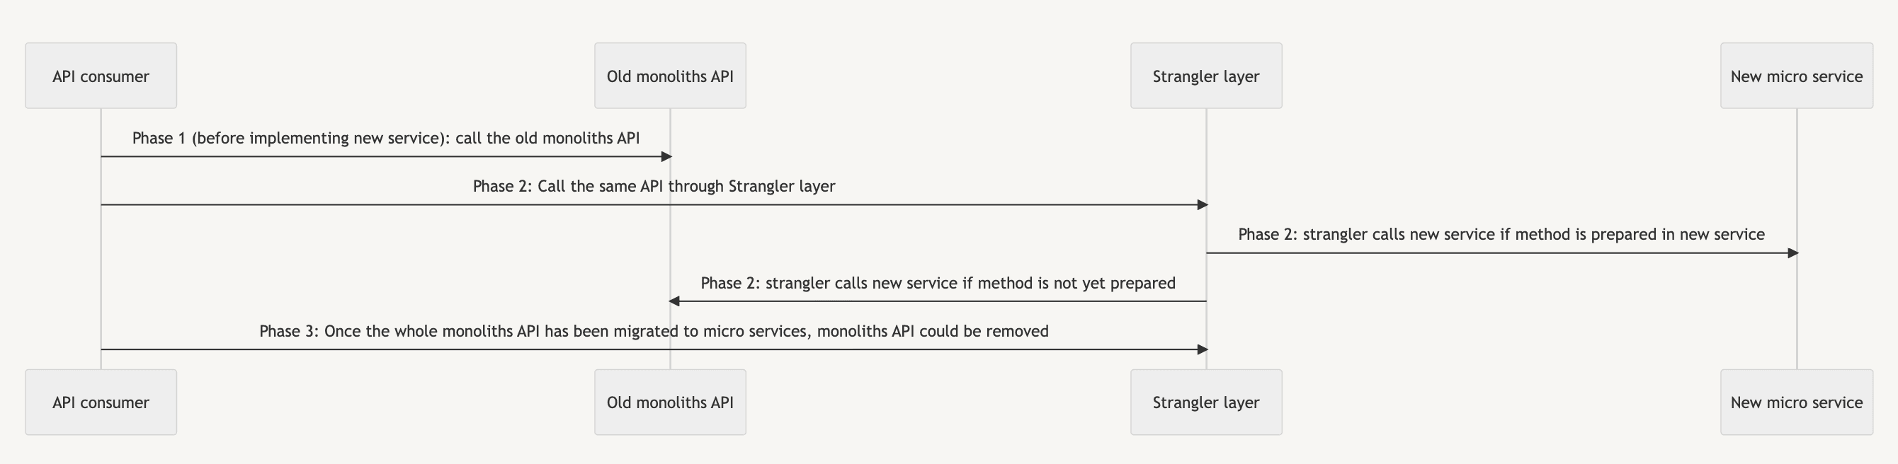This screenshot has width=1898, height=464.
Task: Click the bottom Strangler layer box
Action: click(x=1206, y=402)
